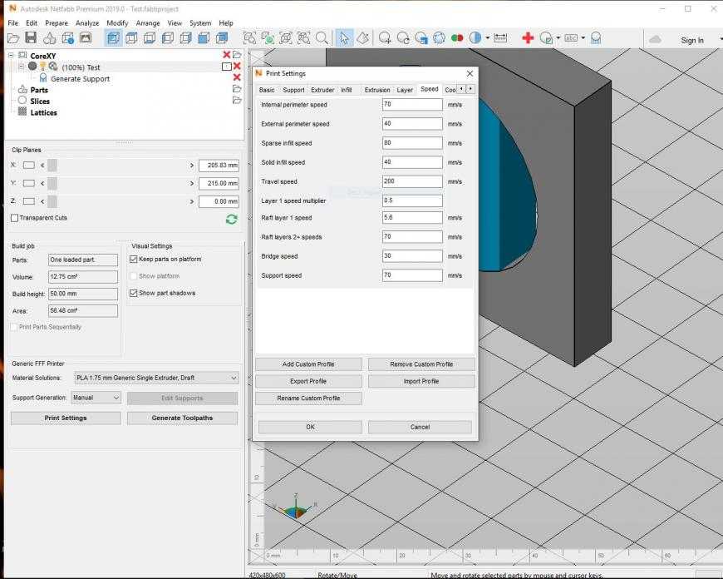Click the X clip plane slider handle
This screenshot has width=723, height=579.
(52, 166)
